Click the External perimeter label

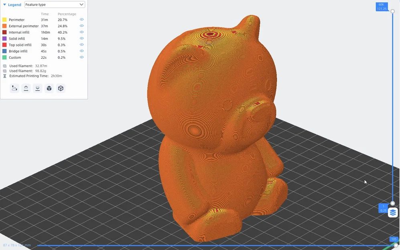tap(24, 26)
